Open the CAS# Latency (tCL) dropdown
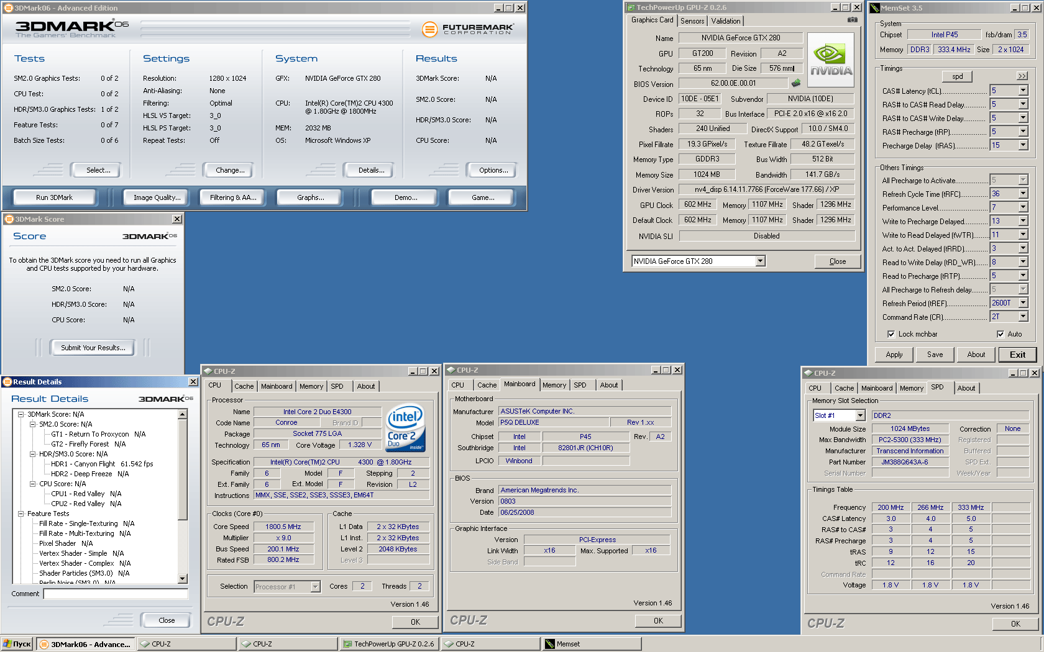This screenshot has width=1044, height=652. [1023, 91]
